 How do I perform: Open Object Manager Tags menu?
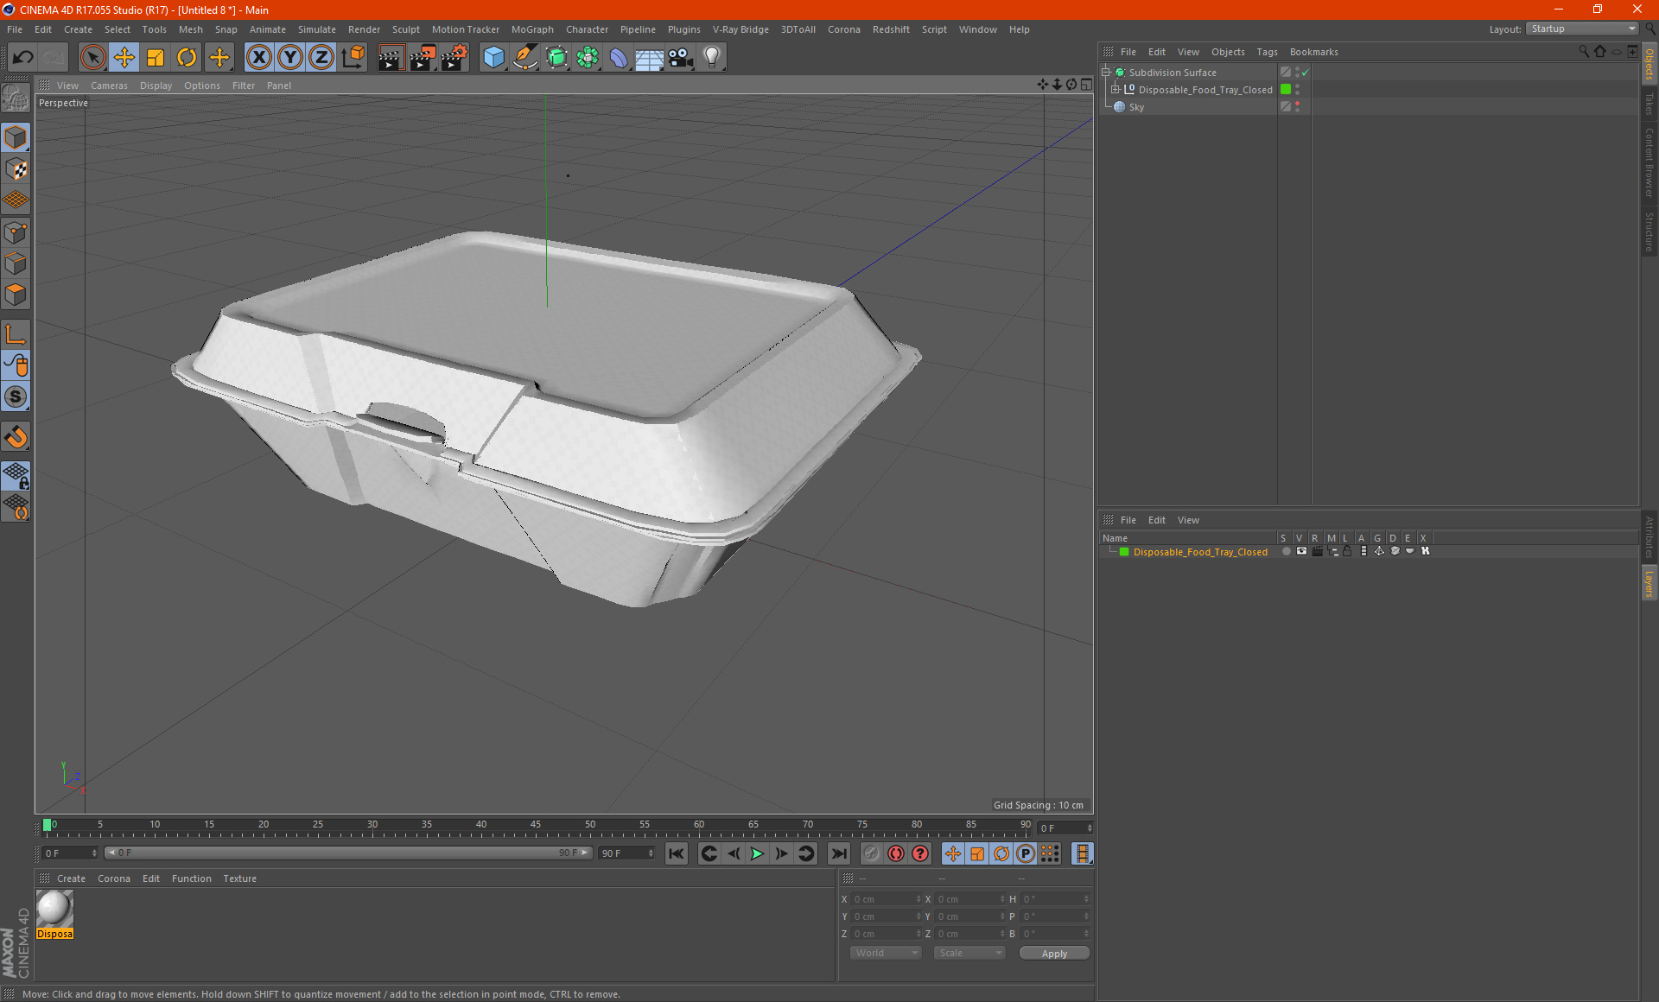point(1267,52)
